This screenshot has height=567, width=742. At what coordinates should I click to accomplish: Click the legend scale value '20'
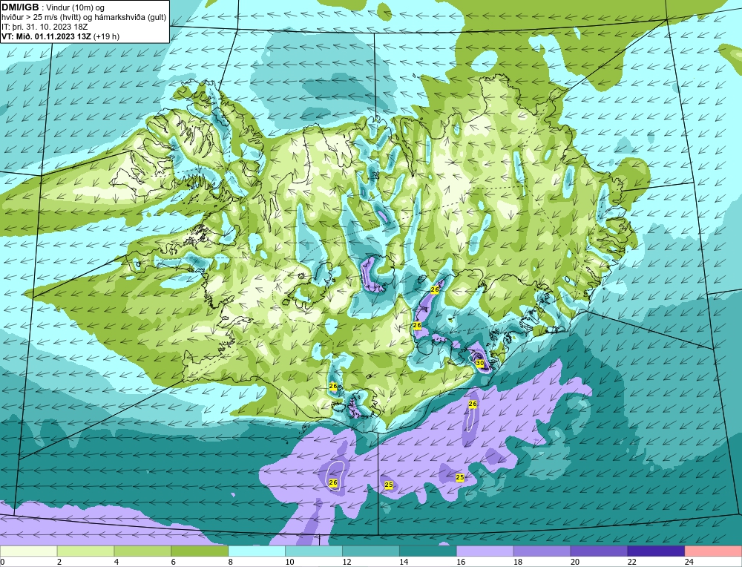tap(575, 562)
